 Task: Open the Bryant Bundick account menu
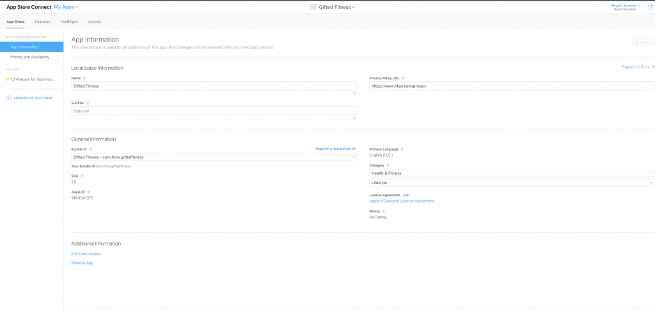[x=626, y=6]
